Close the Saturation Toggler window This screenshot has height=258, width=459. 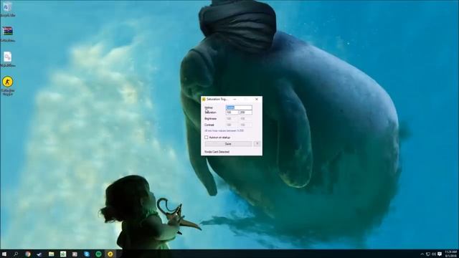click(x=257, y=99)
